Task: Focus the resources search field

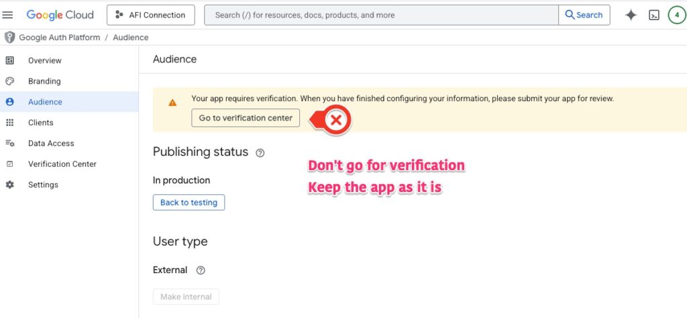Action: 381,15
